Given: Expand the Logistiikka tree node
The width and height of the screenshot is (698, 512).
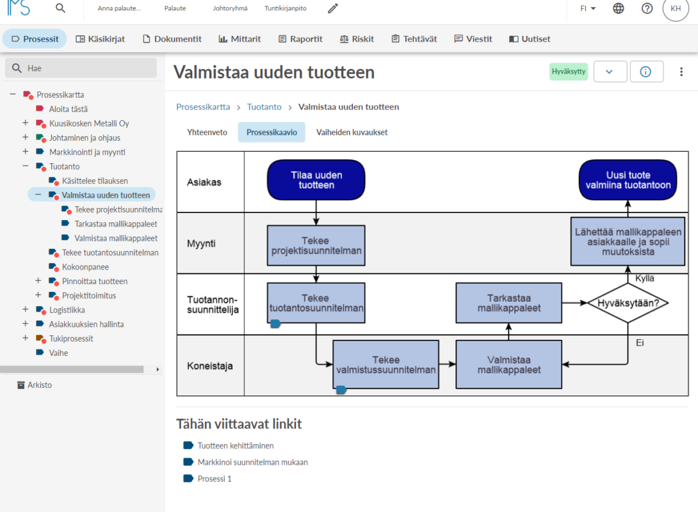Looking at the screenshot, I should tap(26, 310).
